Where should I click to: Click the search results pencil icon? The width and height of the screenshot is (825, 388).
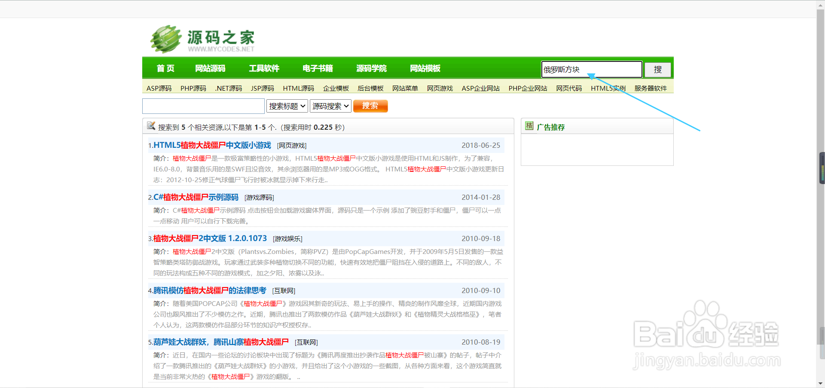[151, 126]
